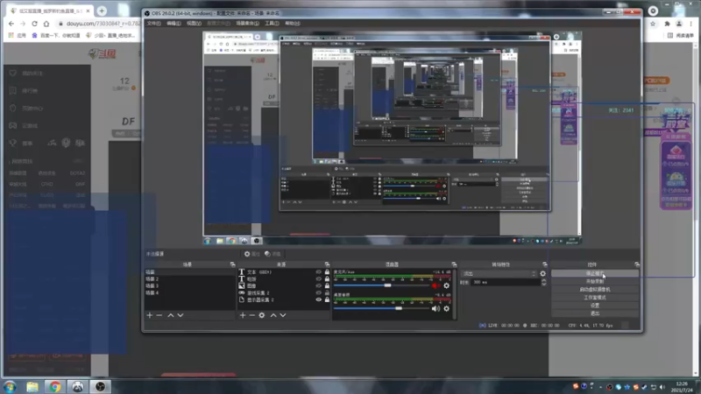Click the transition duration 300 ms field
The image size is (701, 394).
(506, 282)
